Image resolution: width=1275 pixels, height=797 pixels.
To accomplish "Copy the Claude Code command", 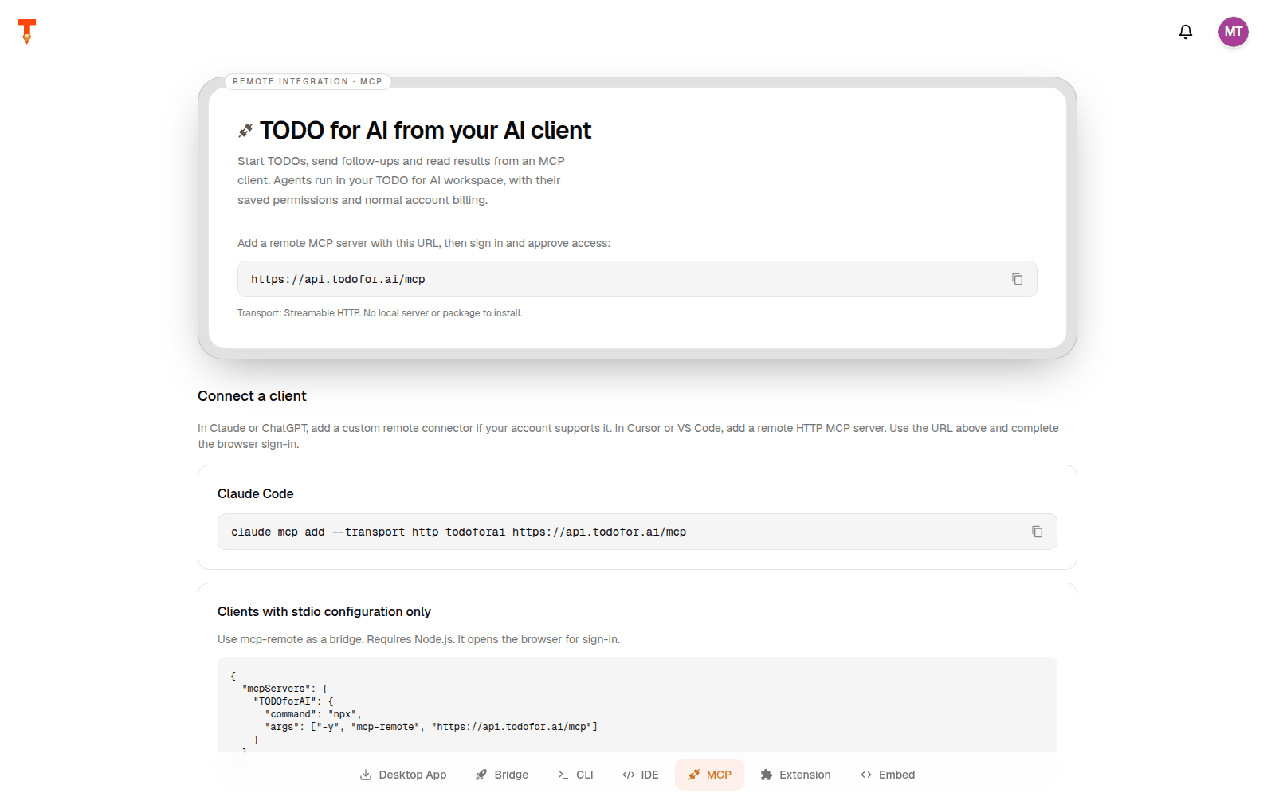I will (1038, 532).
